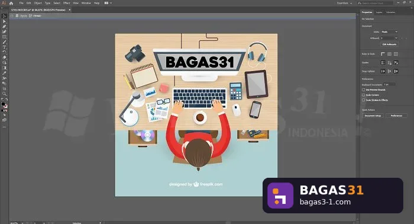
Task: Open the Help menu
Action: tap(96, 3)
